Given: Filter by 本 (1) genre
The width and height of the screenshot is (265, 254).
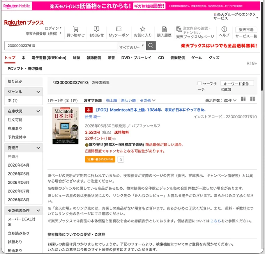Looking at the screenshot, I should point(13,100).
